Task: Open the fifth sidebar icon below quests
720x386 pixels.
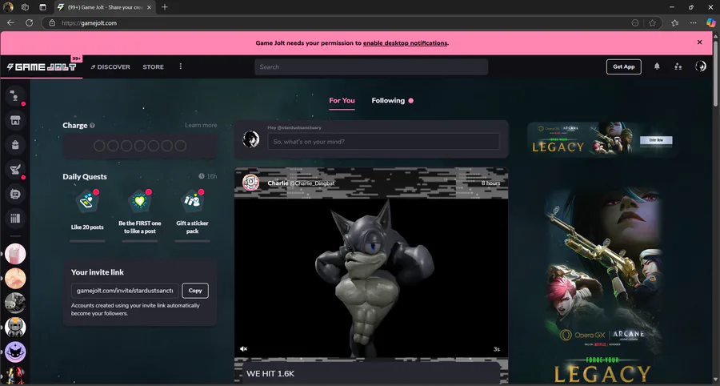Action: click(14, 194)
